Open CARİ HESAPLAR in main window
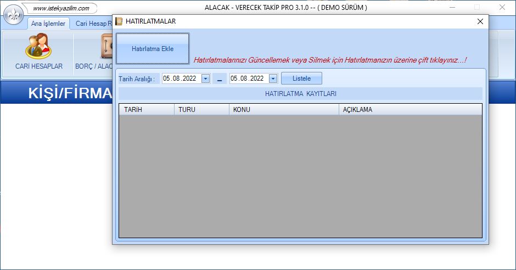 click(x=39, y=52)
